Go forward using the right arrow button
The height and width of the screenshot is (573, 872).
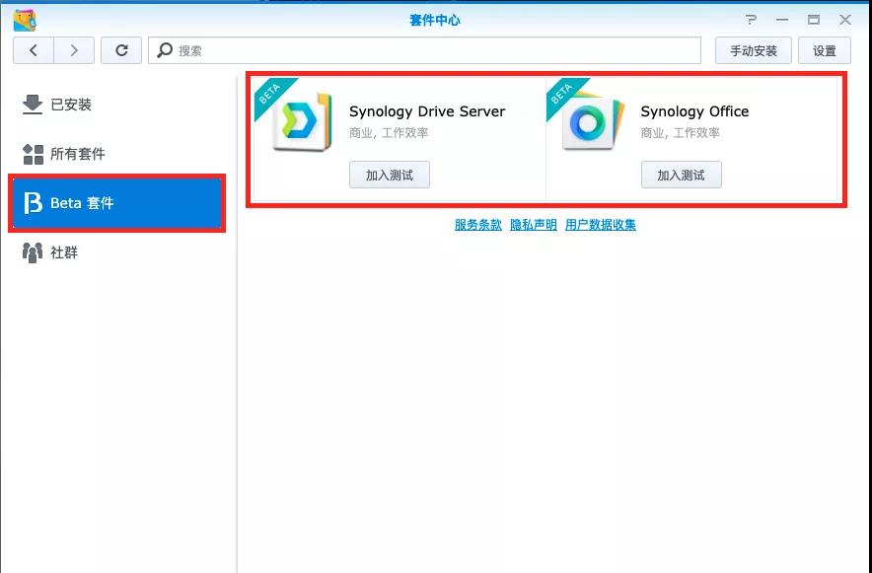[x=74, y=50]
